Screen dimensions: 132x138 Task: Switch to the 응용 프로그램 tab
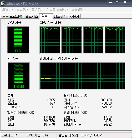[x=12, y=16]
